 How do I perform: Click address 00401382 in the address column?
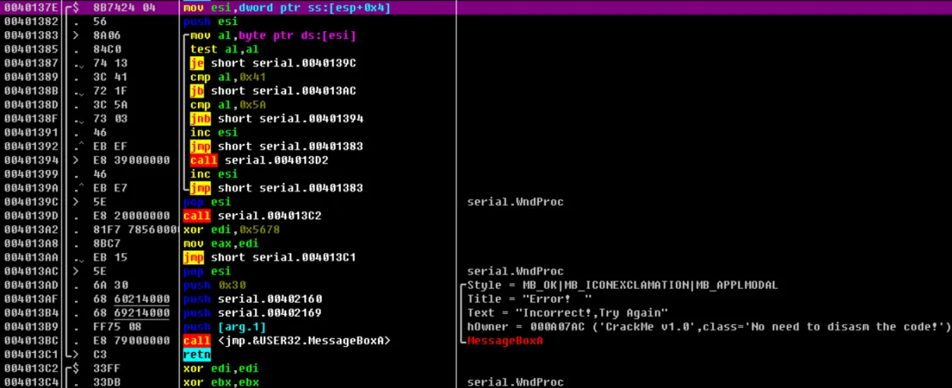(30, 22)
